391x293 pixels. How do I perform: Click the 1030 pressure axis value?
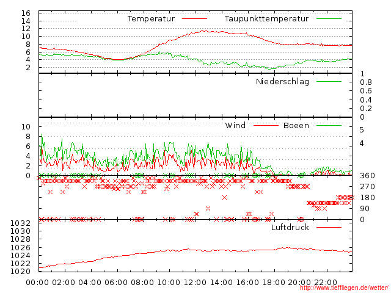coord(20,231)
